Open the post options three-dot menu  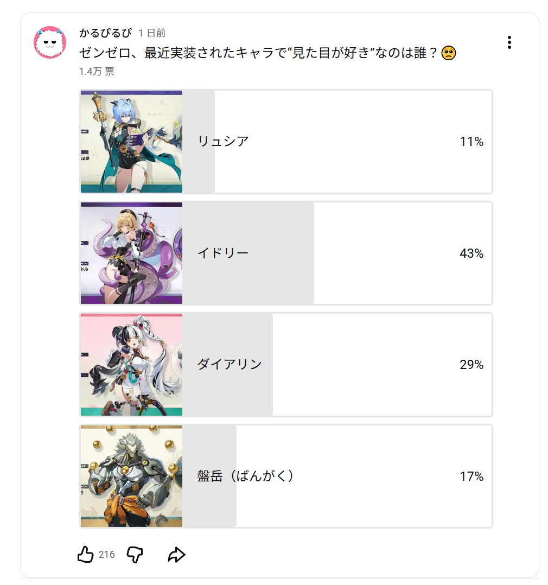(509, 42)
